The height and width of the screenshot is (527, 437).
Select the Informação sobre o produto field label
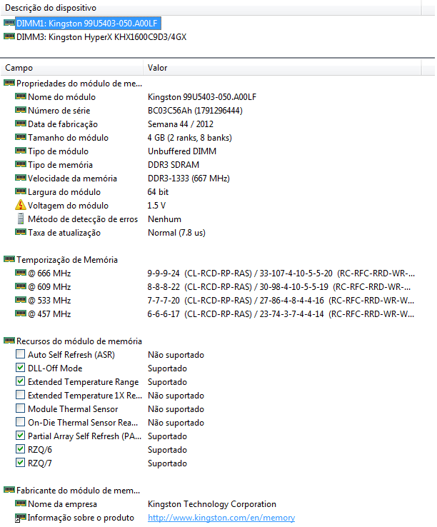pyautogui.click(x=81, y=518)
